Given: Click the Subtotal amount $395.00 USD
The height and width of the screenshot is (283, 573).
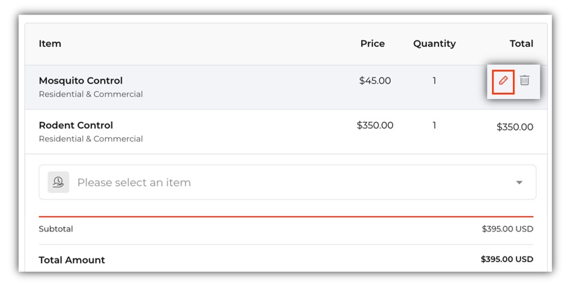Looking at the screenshot, I should pos(507,229).
